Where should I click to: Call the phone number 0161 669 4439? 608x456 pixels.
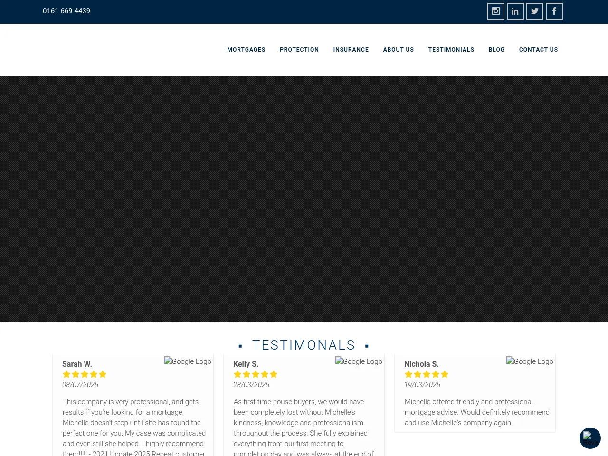pos(66,11)
